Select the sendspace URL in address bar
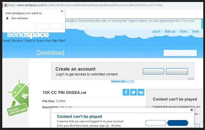Screen dimensions: 205x130 [86, 5]
